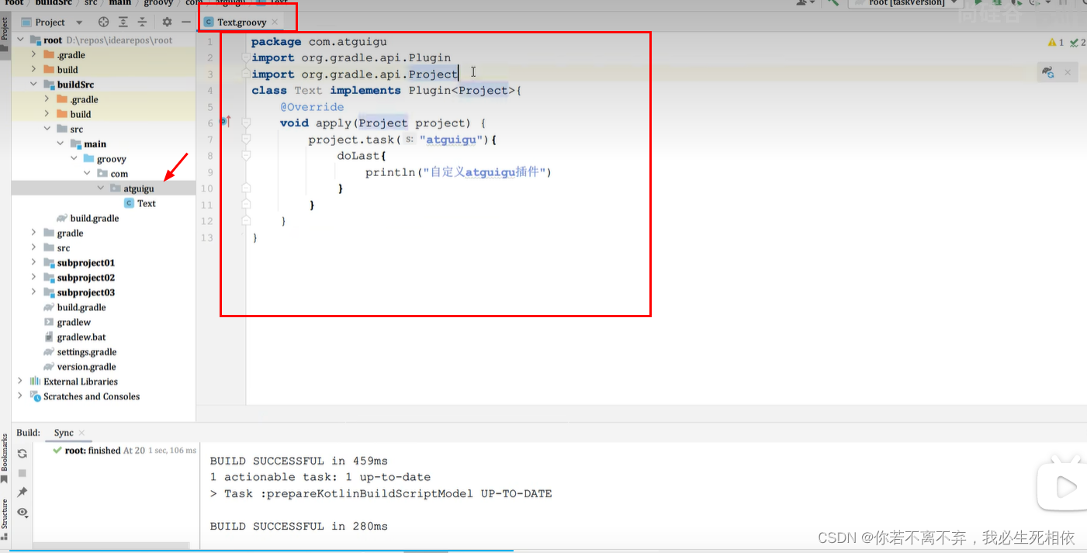Load Gradle changes with elephant icon

point(1048,72)
